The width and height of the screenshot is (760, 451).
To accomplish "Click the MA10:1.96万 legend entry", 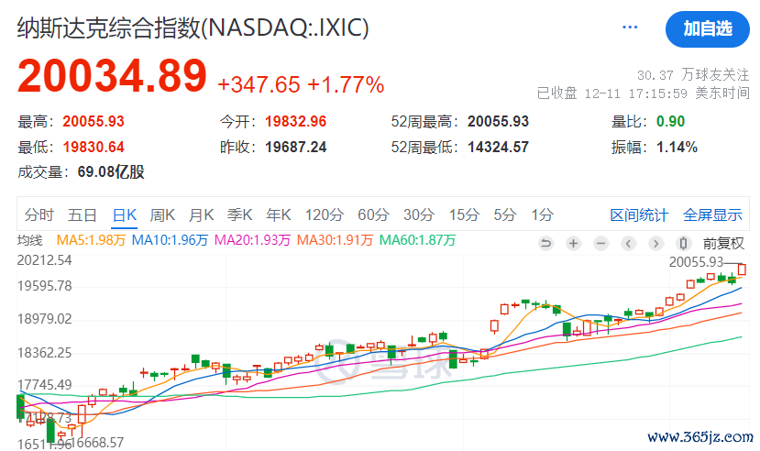I will 170,240.
